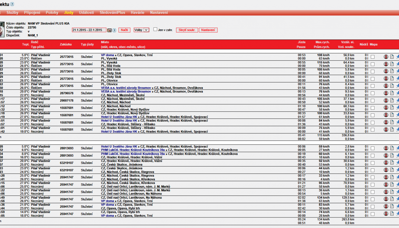Open the Havárie tab
This screenshot has width=399, height=228.
coord(138,13)
